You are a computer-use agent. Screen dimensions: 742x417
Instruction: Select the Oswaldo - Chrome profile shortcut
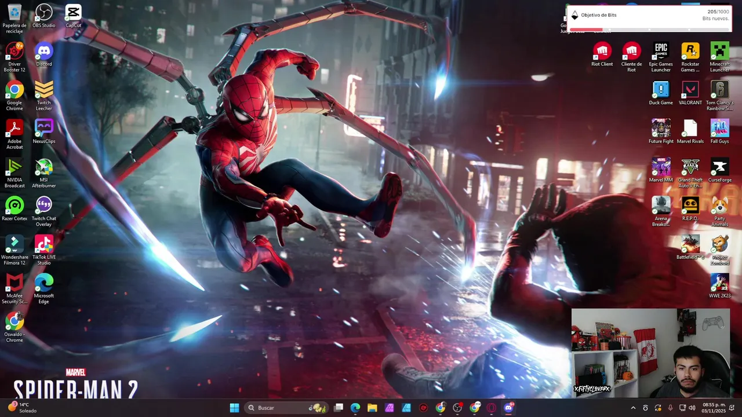pos(14,328)
